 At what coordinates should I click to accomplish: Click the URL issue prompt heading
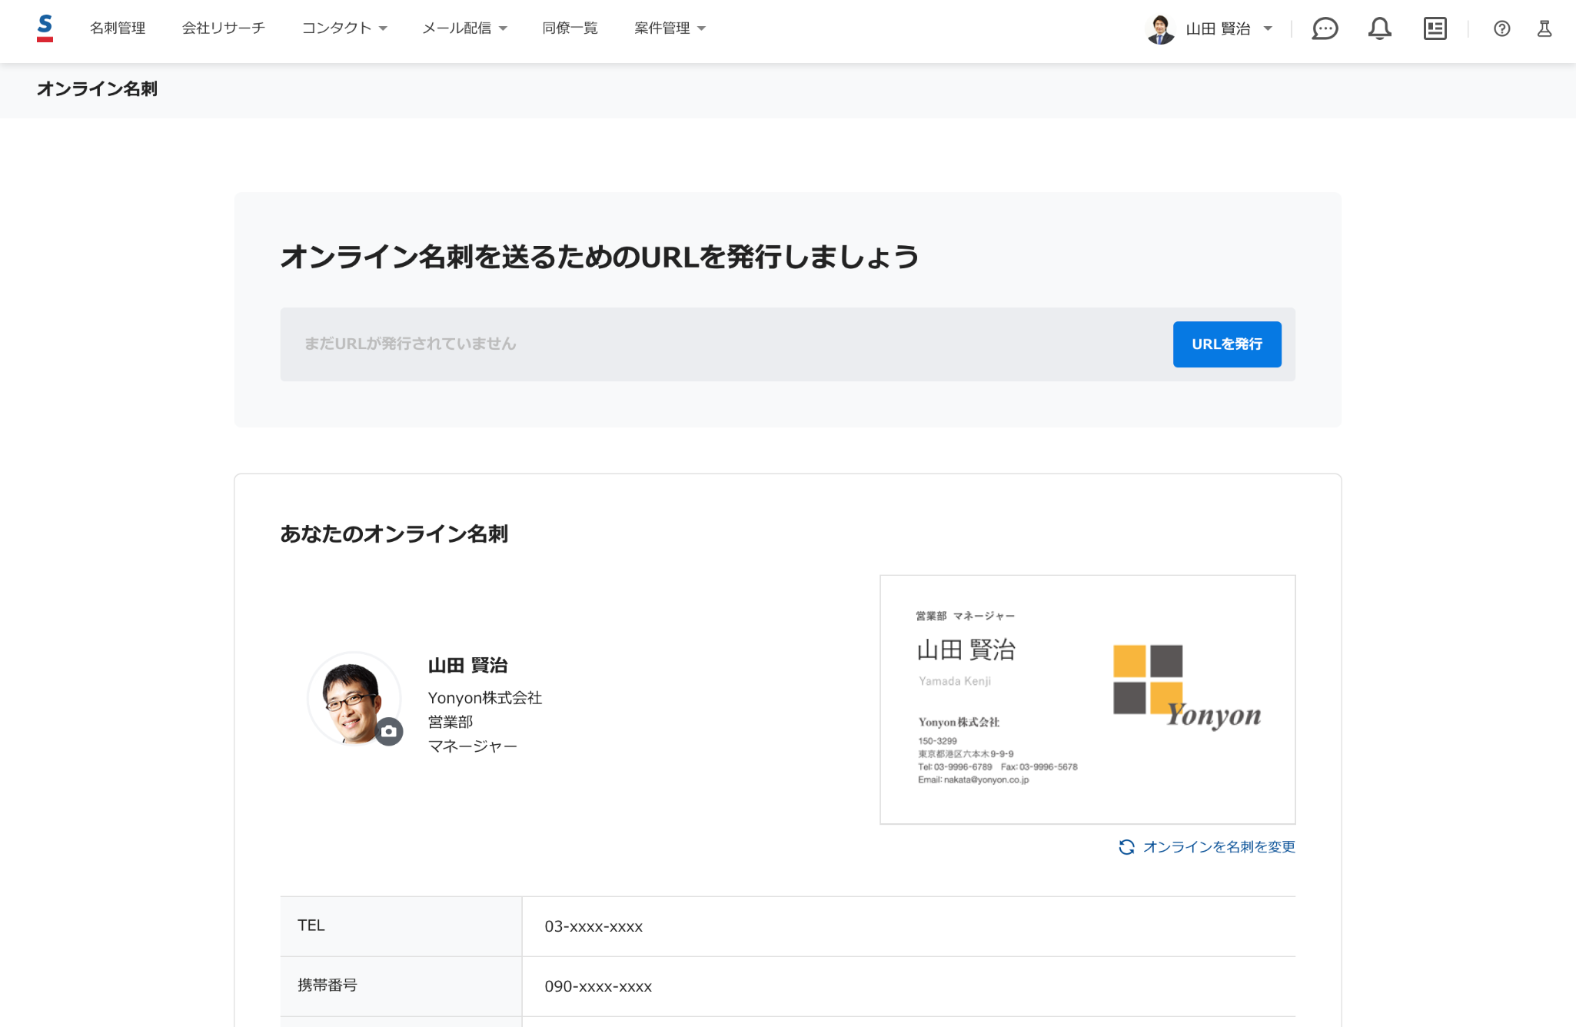(x=600, y=257)
